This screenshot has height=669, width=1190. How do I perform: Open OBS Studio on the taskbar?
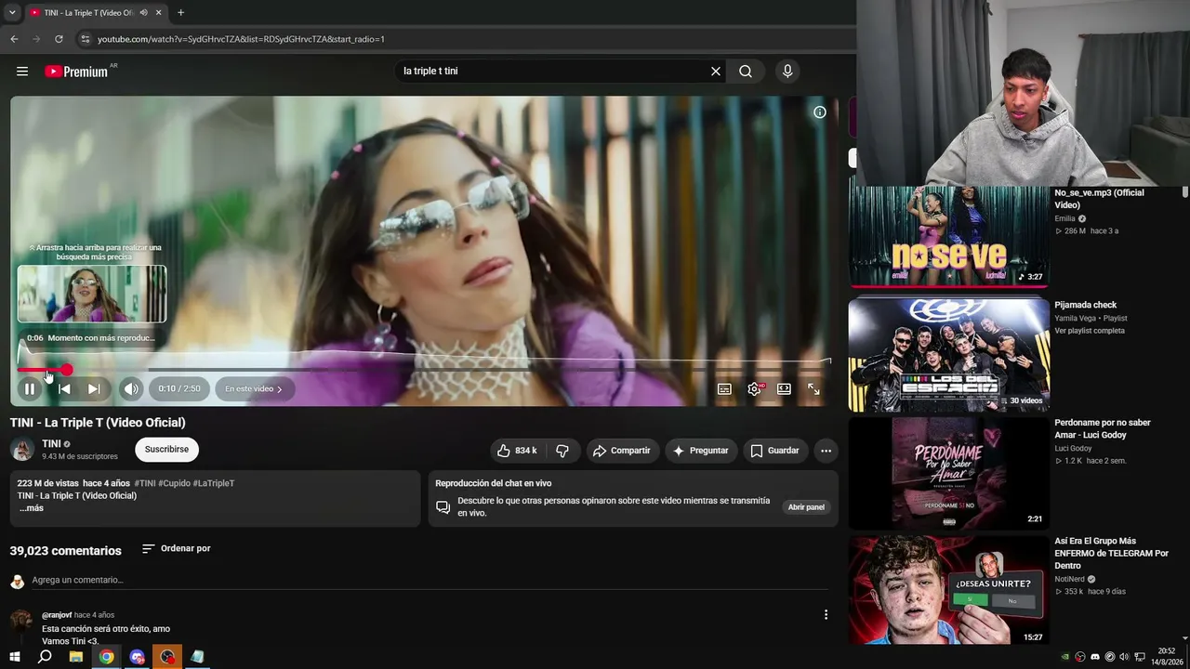pos(167,657)
